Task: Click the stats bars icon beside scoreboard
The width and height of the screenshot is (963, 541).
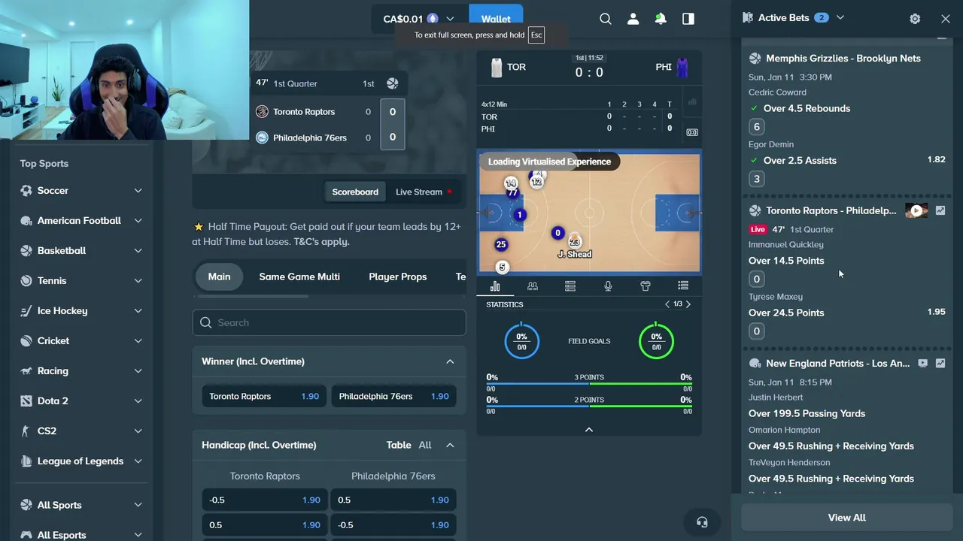Action: point(692,102)
